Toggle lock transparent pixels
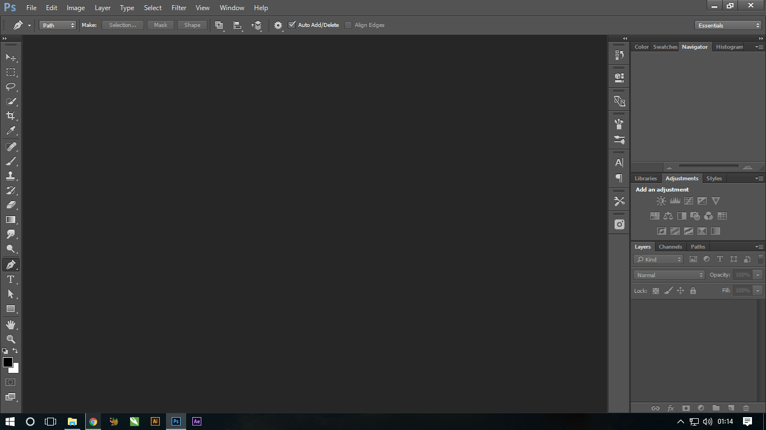The image size is (766, 430). pyautogui.click(x=656, y=291)
